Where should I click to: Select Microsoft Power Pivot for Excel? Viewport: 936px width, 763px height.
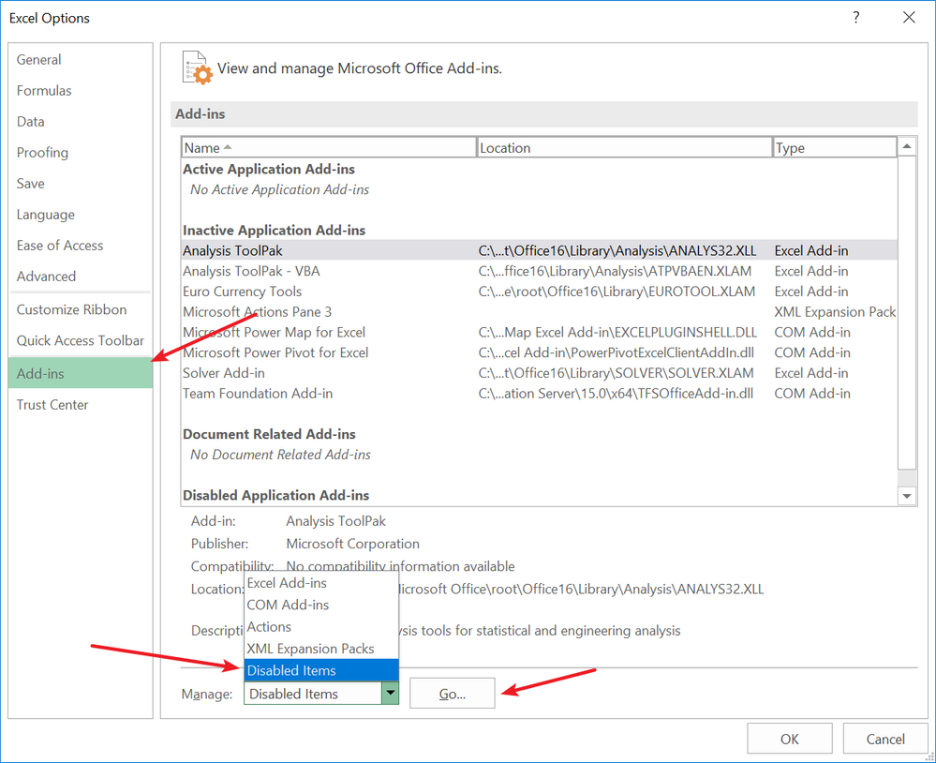(x=539, y=352)
